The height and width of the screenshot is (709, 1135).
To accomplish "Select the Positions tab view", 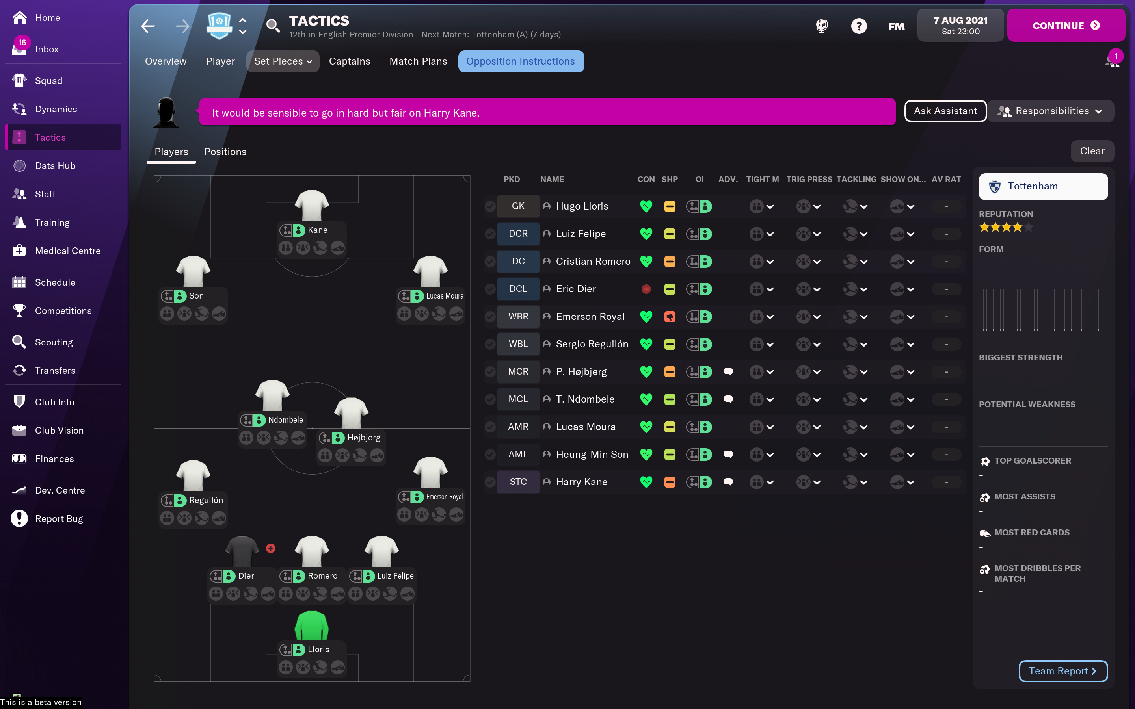I will click(225, 152).
